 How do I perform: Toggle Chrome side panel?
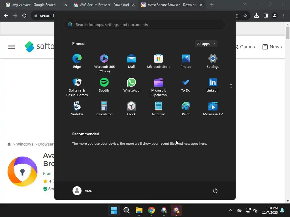point(266,16)
